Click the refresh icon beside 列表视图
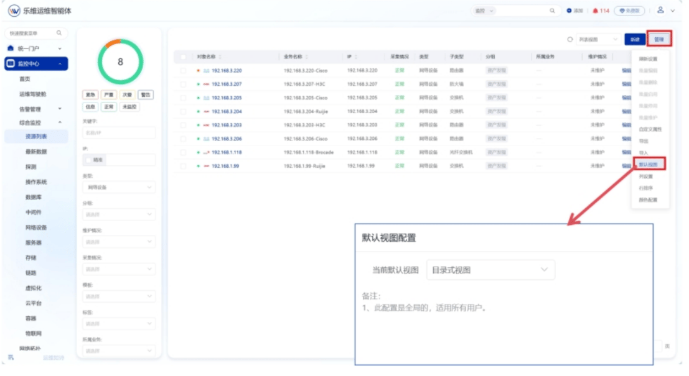This screenshot has width=689, height=376. point(570,40)
